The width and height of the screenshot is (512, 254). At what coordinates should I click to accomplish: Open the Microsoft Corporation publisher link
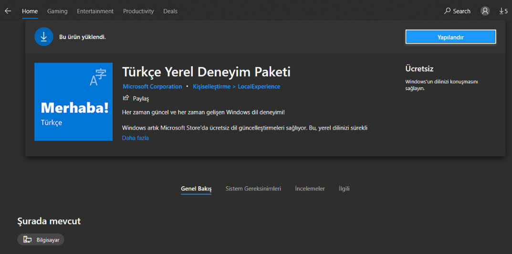click(x=152, y=86)
